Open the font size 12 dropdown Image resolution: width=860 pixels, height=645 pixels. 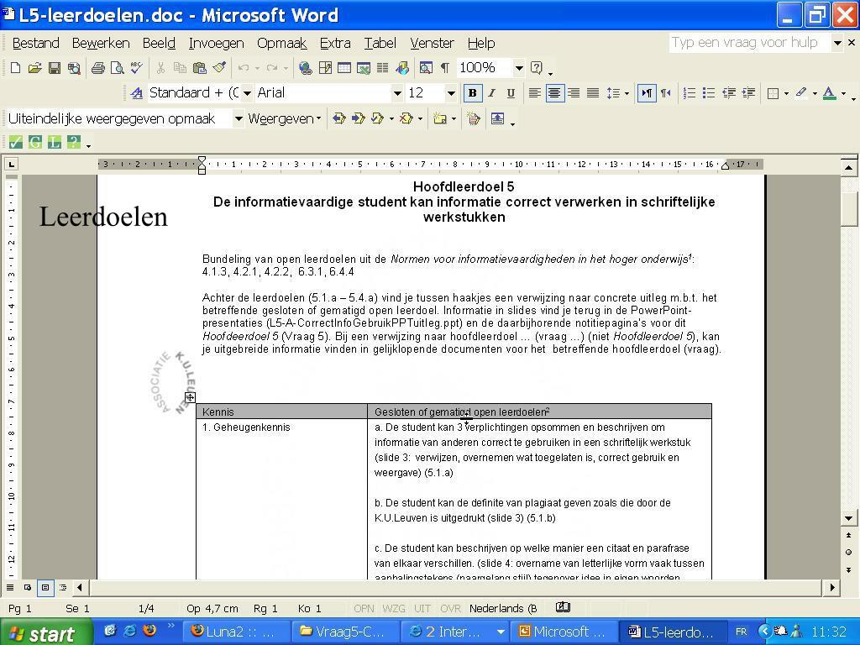point(451,93)
